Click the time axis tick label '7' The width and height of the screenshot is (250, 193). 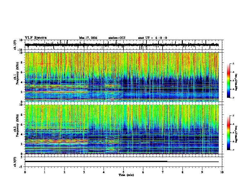click(163, 172)
